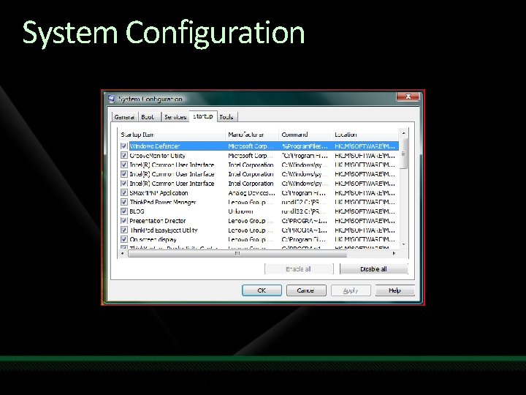Click the vertical scrollbar down arrow
526x395 pixels.
(403, 244)
